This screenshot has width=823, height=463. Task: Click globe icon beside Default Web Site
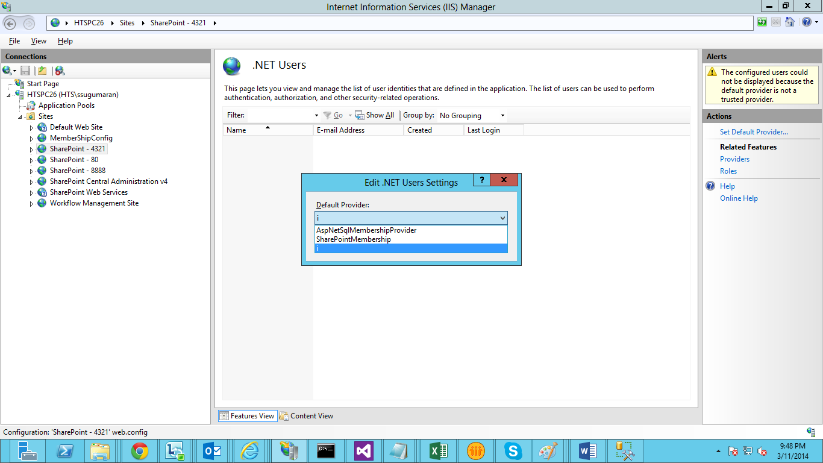pyautogui.click(x=42, y=127)
